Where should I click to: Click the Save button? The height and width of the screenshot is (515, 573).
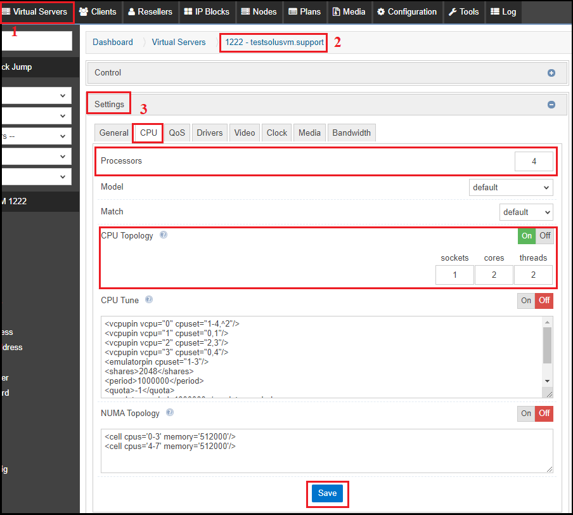(x=327, y=493)
